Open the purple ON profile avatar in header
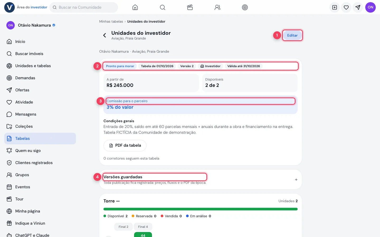This screenshot has width=380, height=237. (x=370, y=7)
